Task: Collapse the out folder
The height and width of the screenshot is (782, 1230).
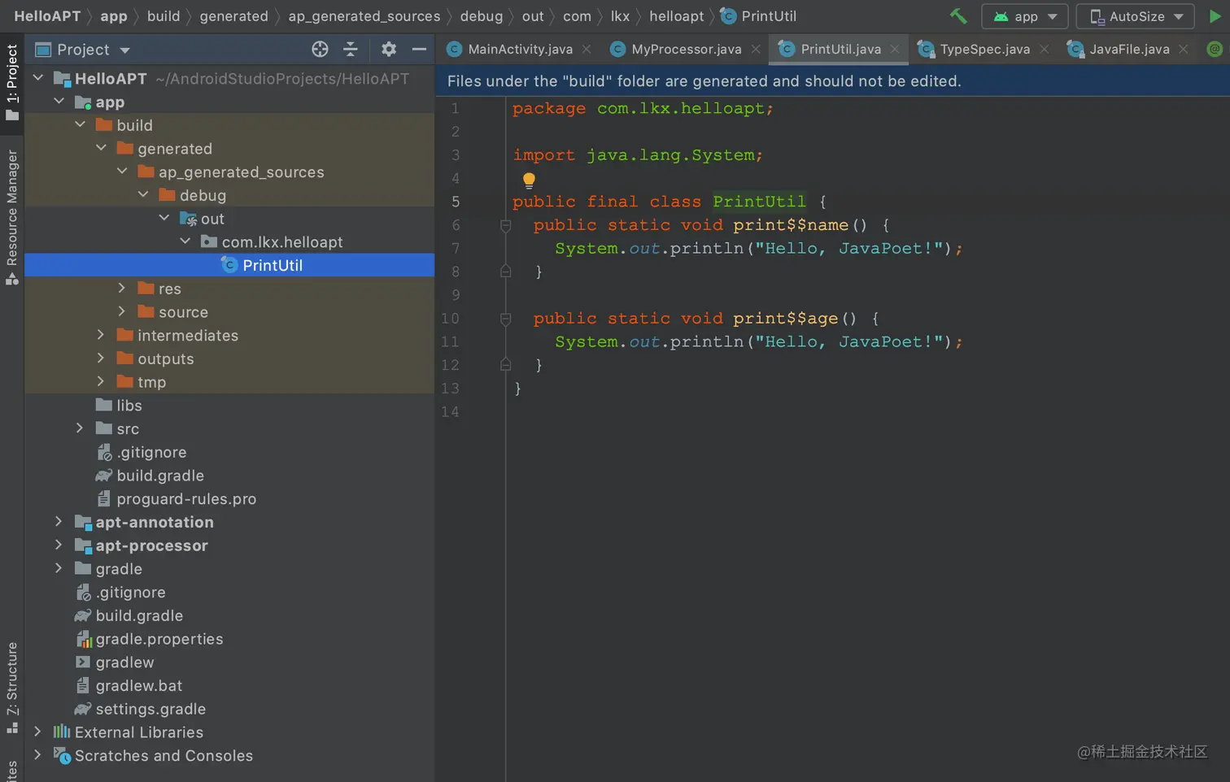Action: 165,218
